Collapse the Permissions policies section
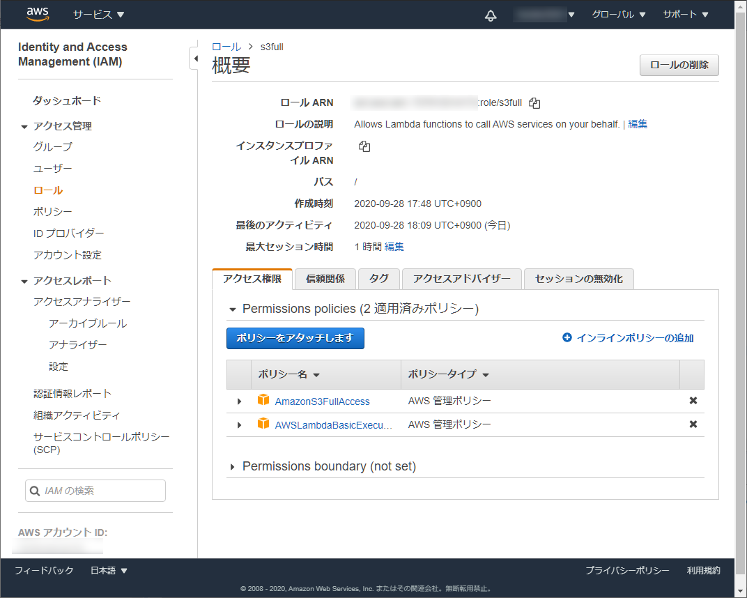 [x=233, y=309]
